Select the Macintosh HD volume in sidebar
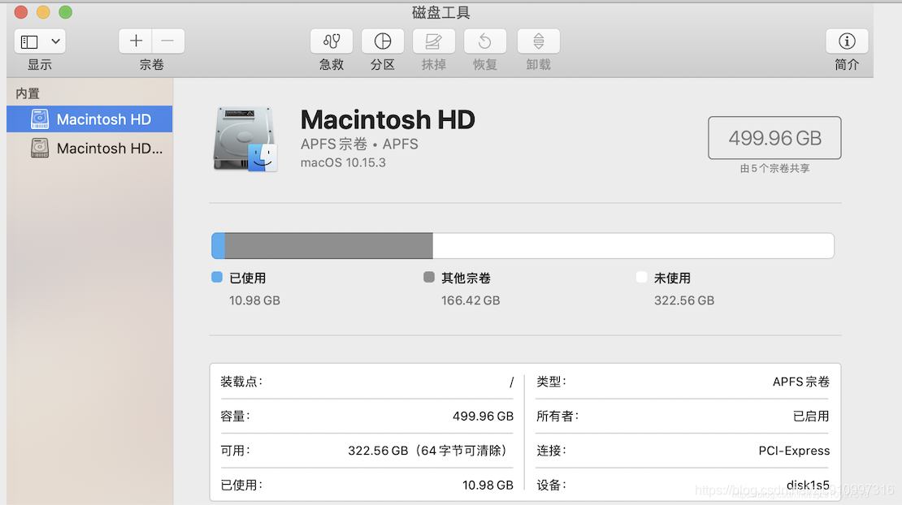 tap(89, 119)
